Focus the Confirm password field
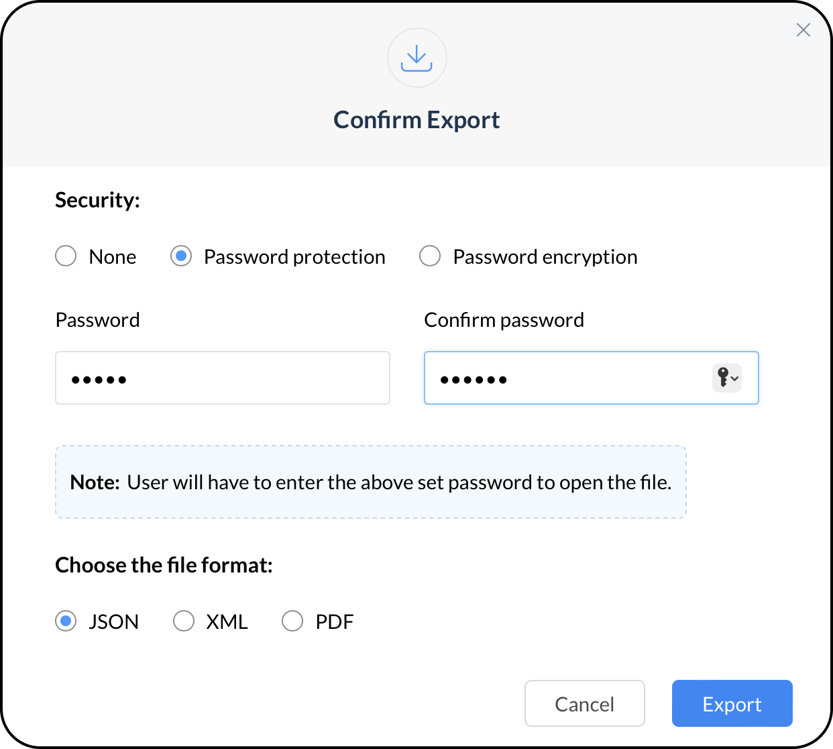The height and width of the screenshot is (749, 833). click(592, 378)
